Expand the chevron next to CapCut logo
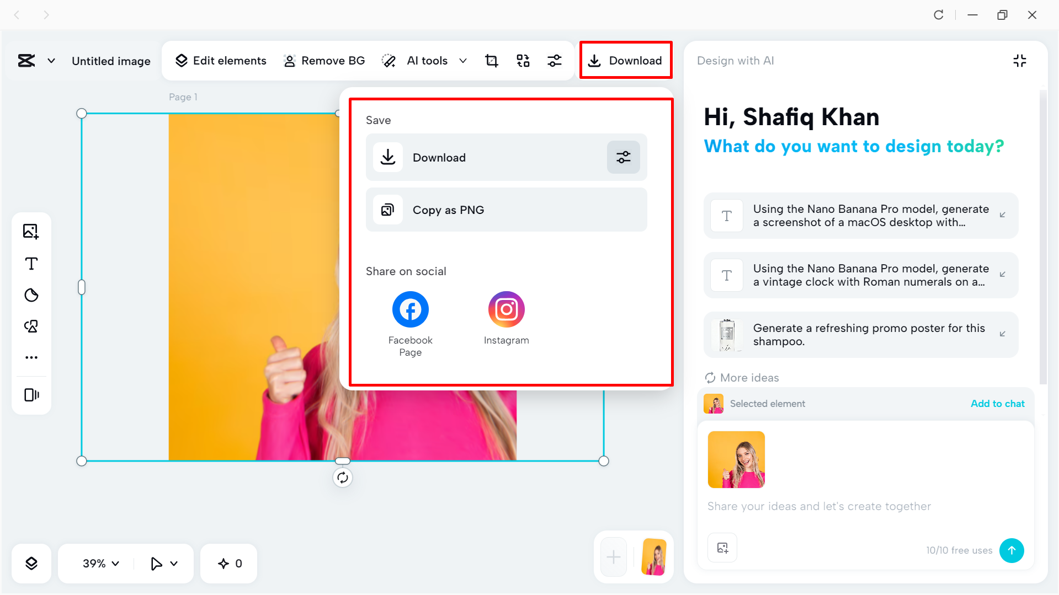The height and width of the screenshot is (595, 1059). 51,61
